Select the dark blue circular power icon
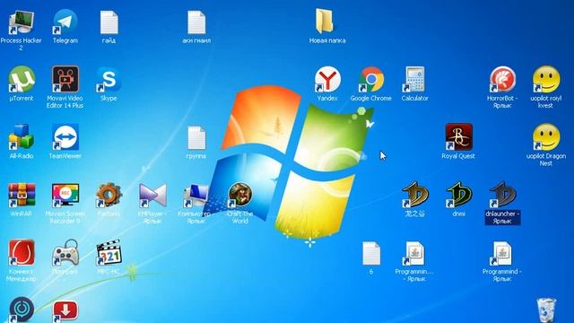 click(x=22, y=310)
